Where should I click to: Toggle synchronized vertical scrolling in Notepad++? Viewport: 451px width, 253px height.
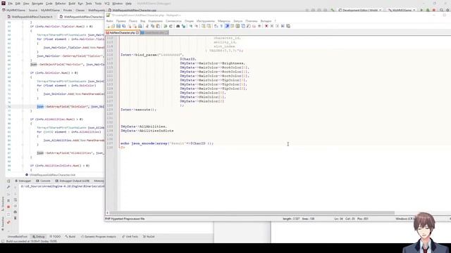pos(204,26)
